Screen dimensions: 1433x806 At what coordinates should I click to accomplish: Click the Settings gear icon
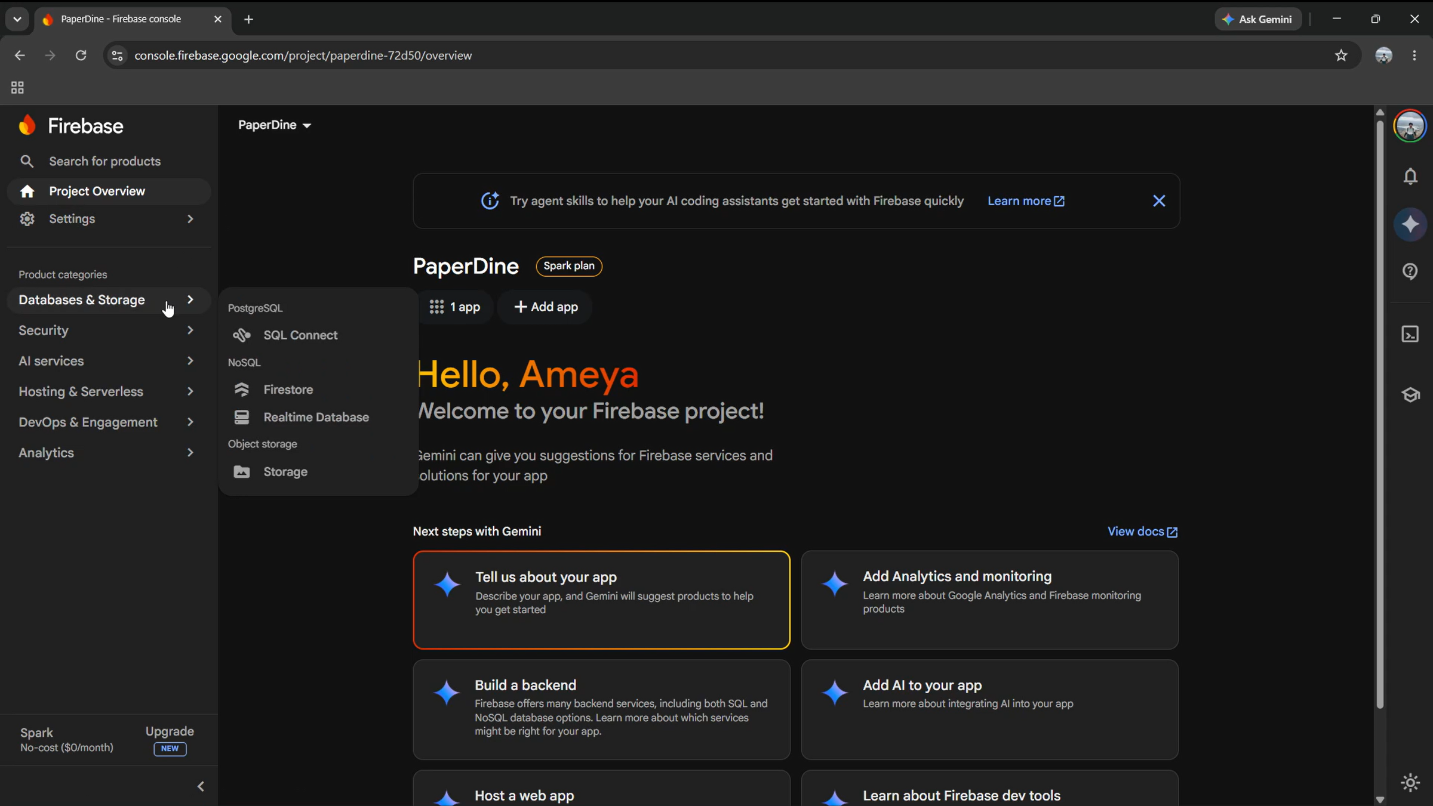pos(27,219)
